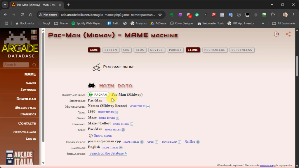Click the Google Translate extension icon
Viewport: 299px width, 168px height.
231,15
